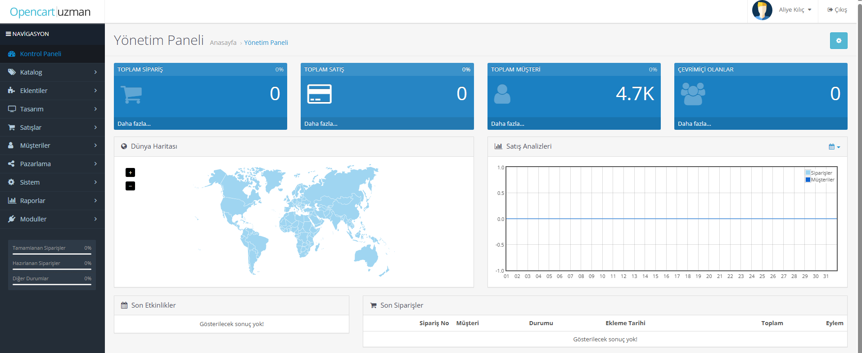Click the Müşteriler user icon in sidebar
This screenshot has height=353, width=862.
[11, 146]
